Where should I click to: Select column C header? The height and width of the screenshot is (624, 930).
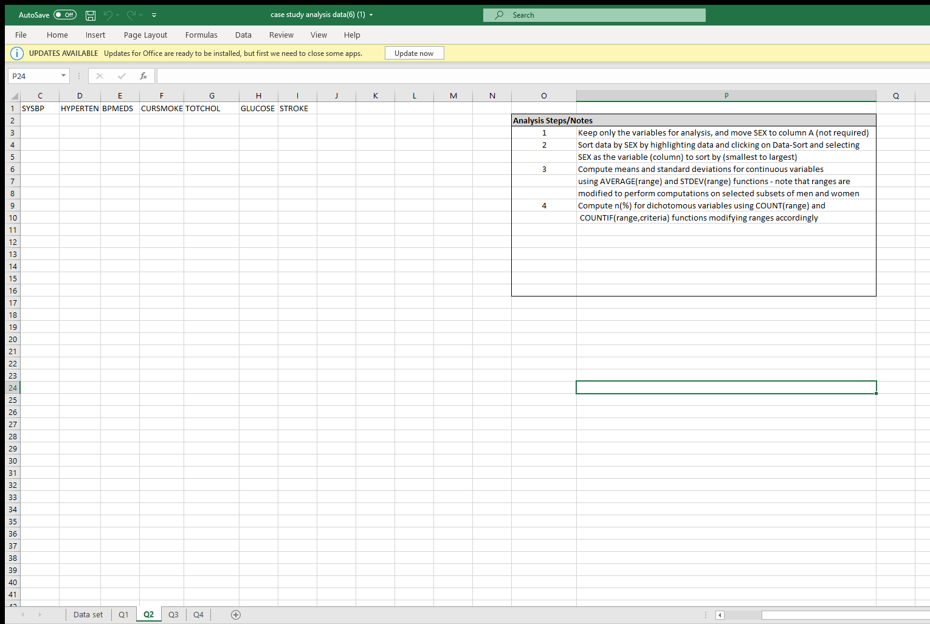pos(40,95)
